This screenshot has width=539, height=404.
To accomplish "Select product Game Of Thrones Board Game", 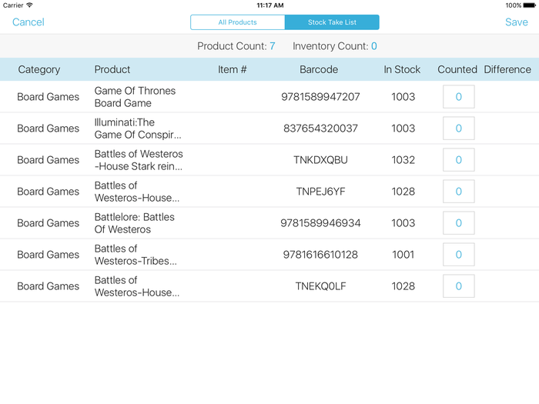I will 135,97.
